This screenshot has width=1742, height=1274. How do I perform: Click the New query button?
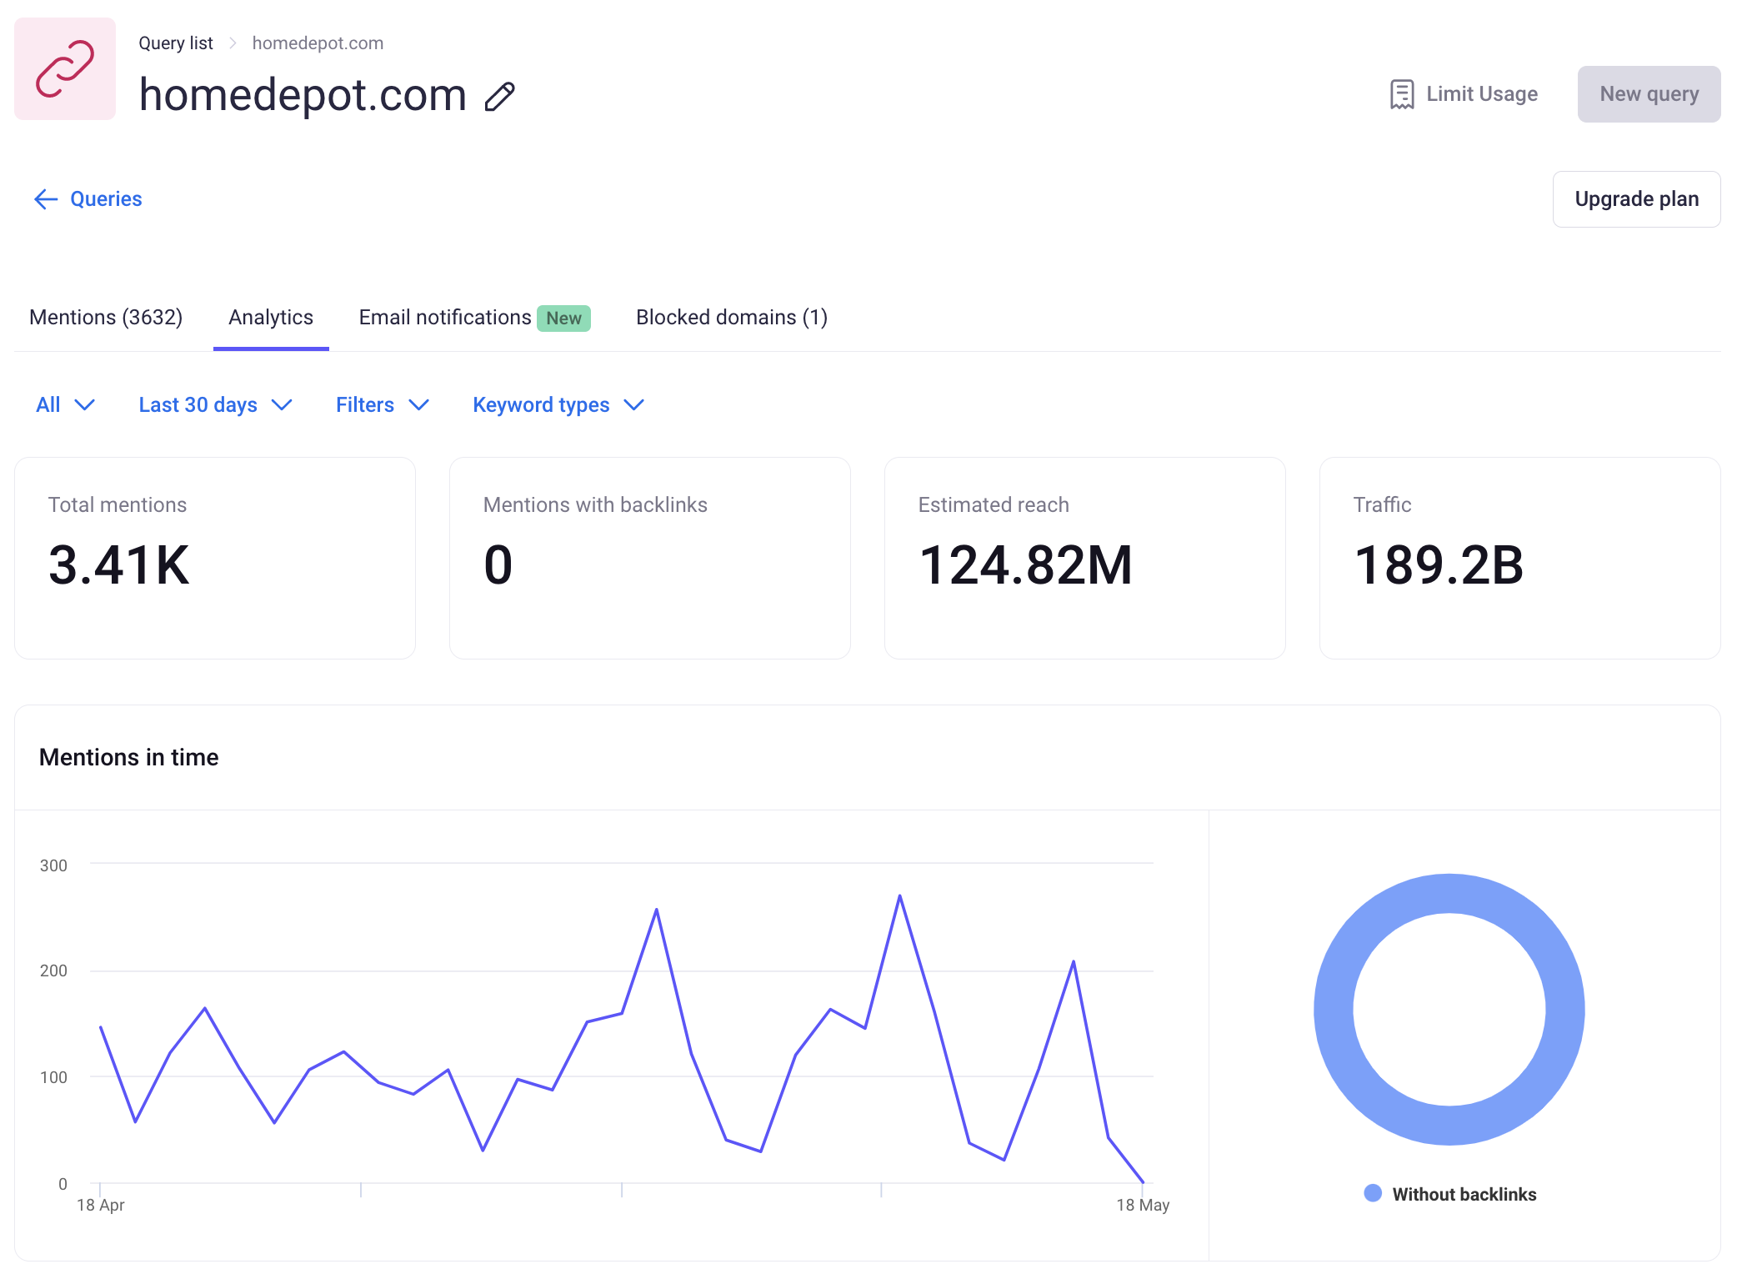click(1649, 94)
